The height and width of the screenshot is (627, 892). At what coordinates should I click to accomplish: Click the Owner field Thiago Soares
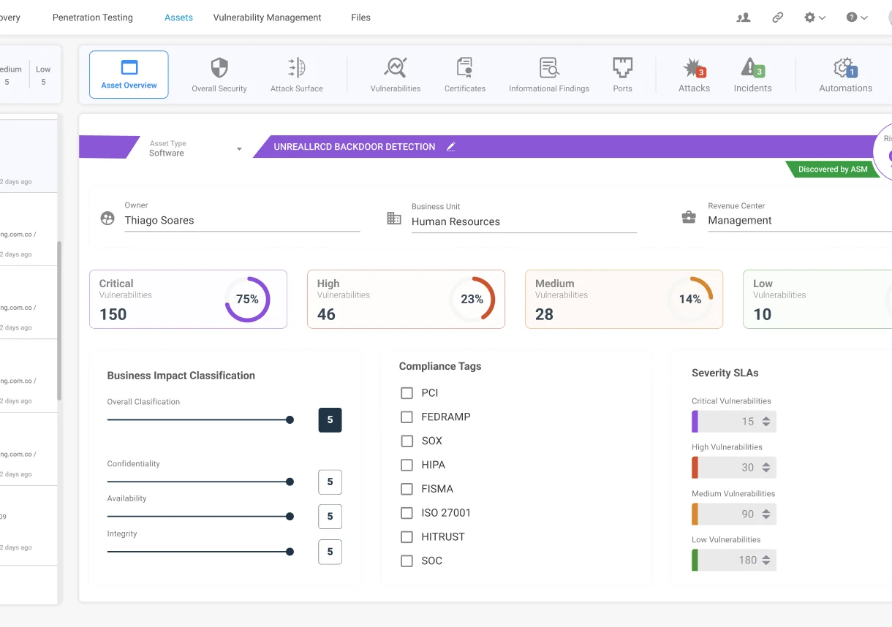[x=242, y=221]
